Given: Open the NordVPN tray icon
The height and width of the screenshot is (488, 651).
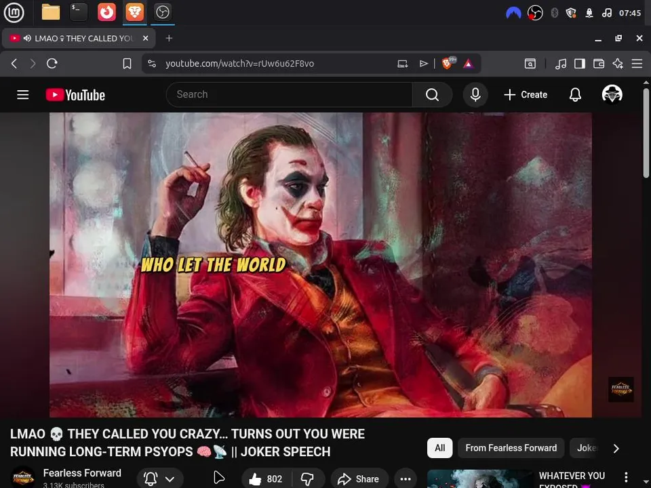Looking at the screenshot, I should (513, 13).
